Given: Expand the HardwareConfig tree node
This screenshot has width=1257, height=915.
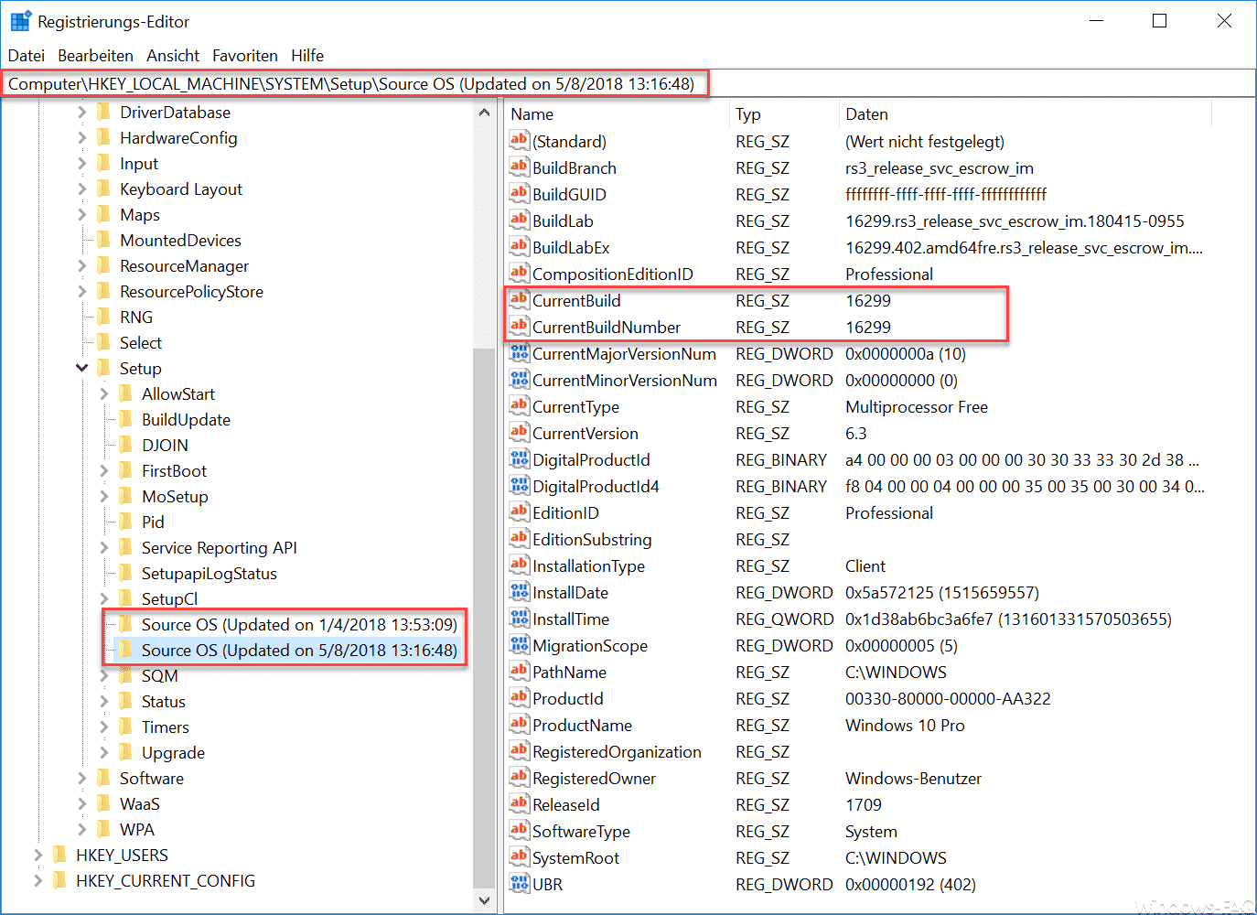Looking at the screenshot, I should pyautogui.click(x=81, y=137).
